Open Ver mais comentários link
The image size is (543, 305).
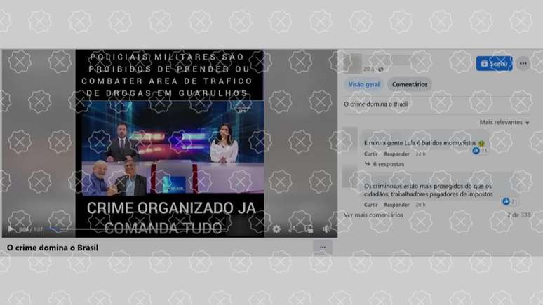click(373, 215)
